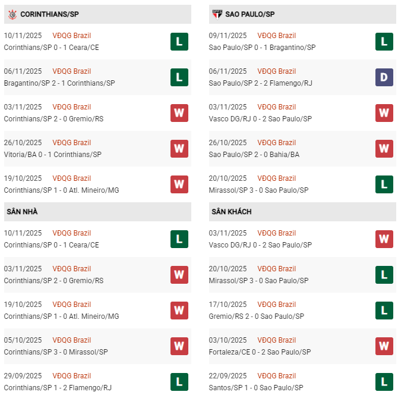Image resolution: width=398 pixels, height=395 pixels.
Task: Select the SÂN NHÀ section header
Action: (x=23, y=212)
